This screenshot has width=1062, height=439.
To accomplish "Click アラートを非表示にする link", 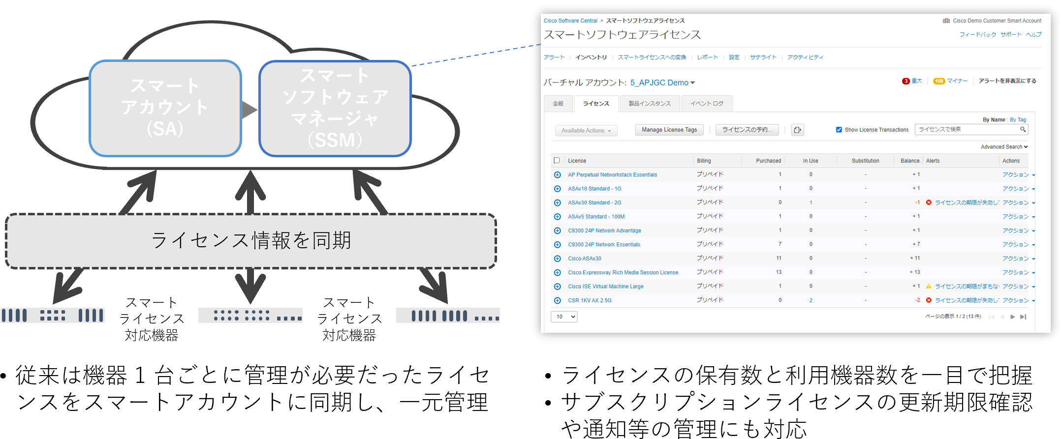I will pos(1007,81).
